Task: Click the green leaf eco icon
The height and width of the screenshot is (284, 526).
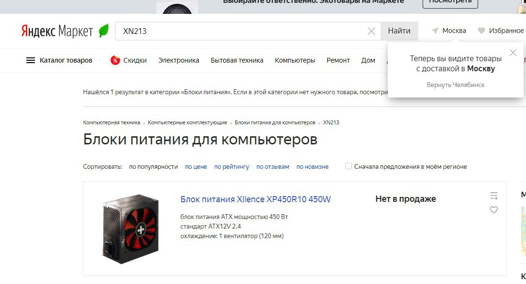Action: 104,31
